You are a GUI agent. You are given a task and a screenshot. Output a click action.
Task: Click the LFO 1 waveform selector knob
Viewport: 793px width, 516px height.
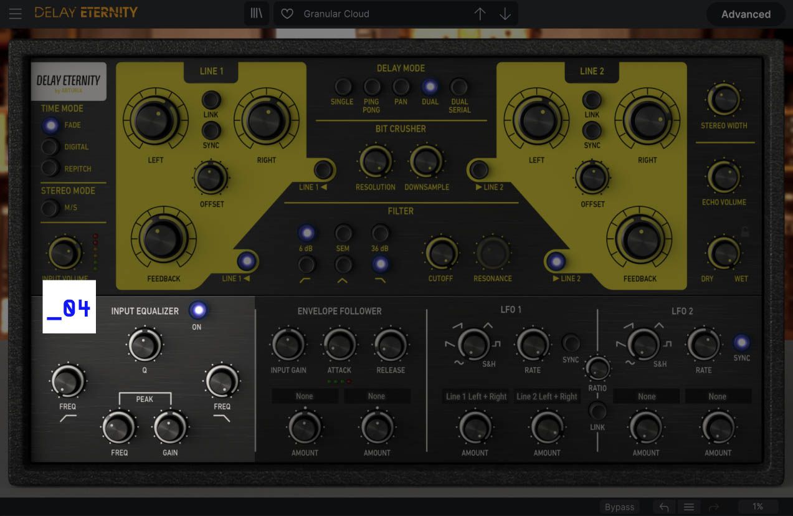pyautogui.click(x=474, y=344)
